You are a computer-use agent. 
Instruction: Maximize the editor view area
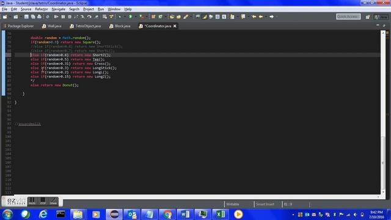pos(384,26)
